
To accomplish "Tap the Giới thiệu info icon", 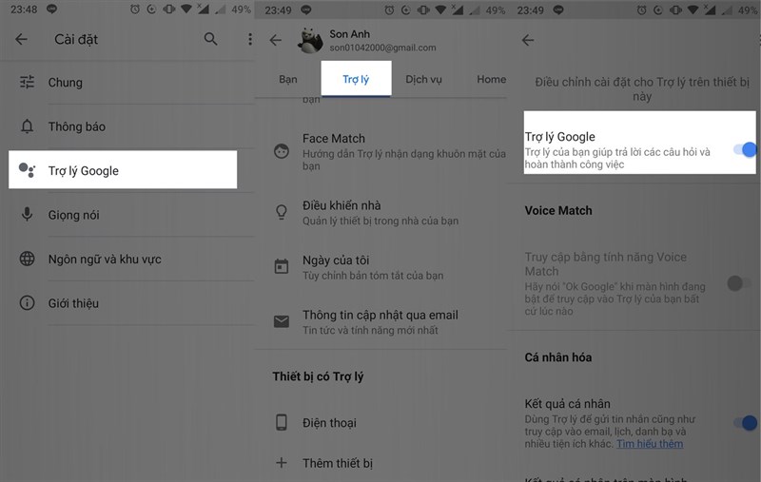I will point(28,303).
